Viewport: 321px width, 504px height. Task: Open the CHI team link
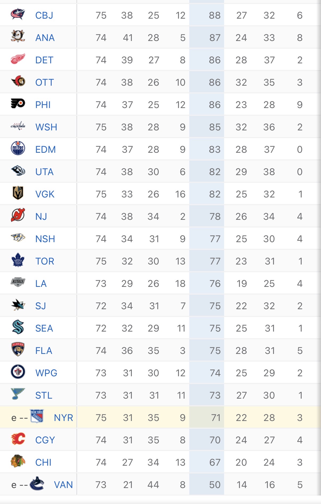pyautogui.click(x=43, y=462)
